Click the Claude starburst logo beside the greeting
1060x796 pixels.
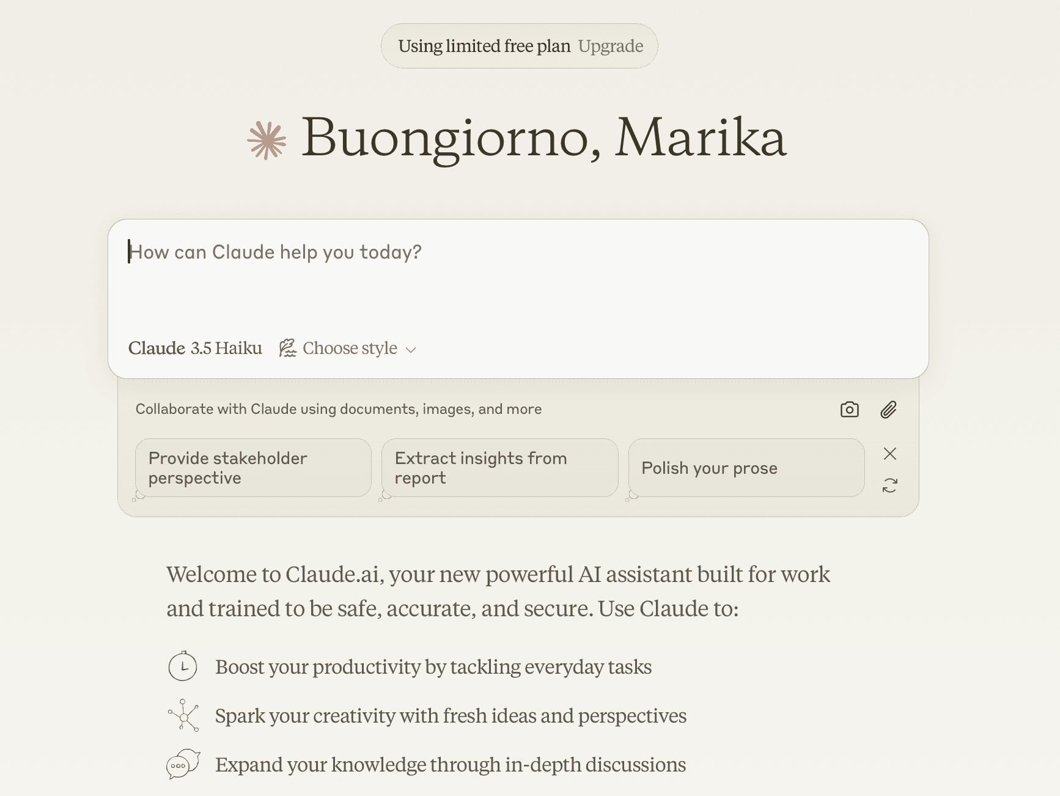pos(267,141)
